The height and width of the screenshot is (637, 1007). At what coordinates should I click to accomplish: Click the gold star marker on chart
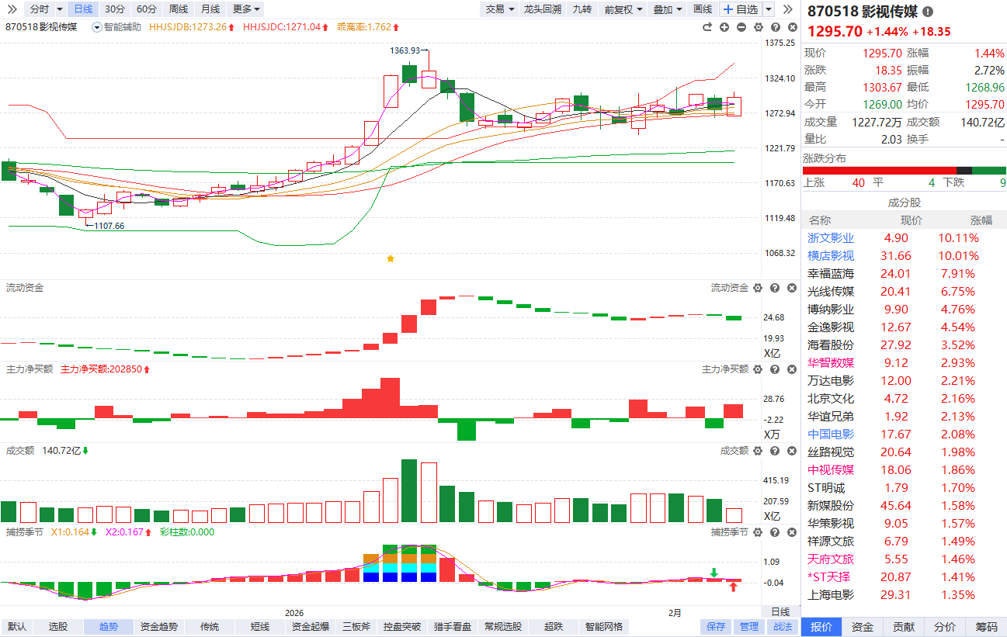(391, 258)
